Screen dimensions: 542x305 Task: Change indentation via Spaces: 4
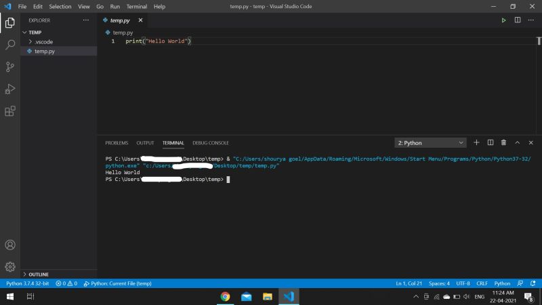click(x=439, y=283)
